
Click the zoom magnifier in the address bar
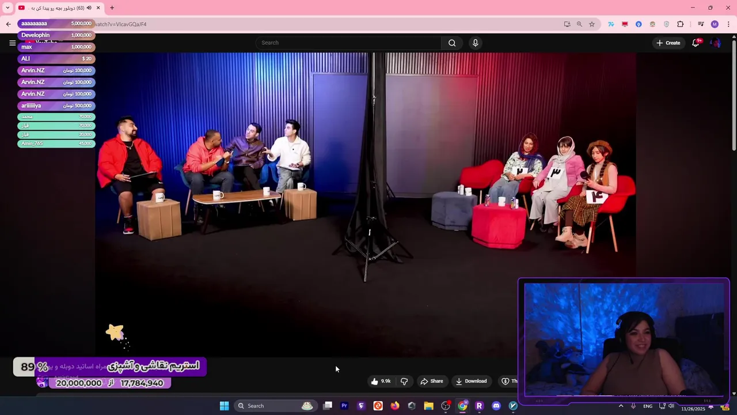pos(579,24)
